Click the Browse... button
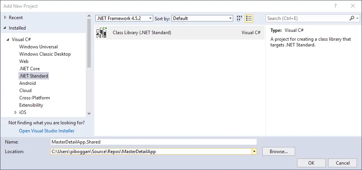362x170 pixels. pyautogui.click(x=279, y=152)
